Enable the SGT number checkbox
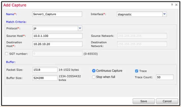Image resolution: width=181 pixels, height=107 pixels. click(7, 54)
